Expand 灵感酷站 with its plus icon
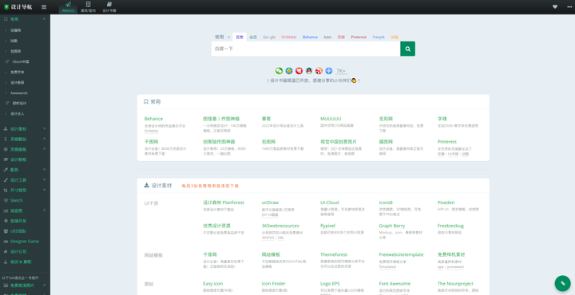 [45, 139]
